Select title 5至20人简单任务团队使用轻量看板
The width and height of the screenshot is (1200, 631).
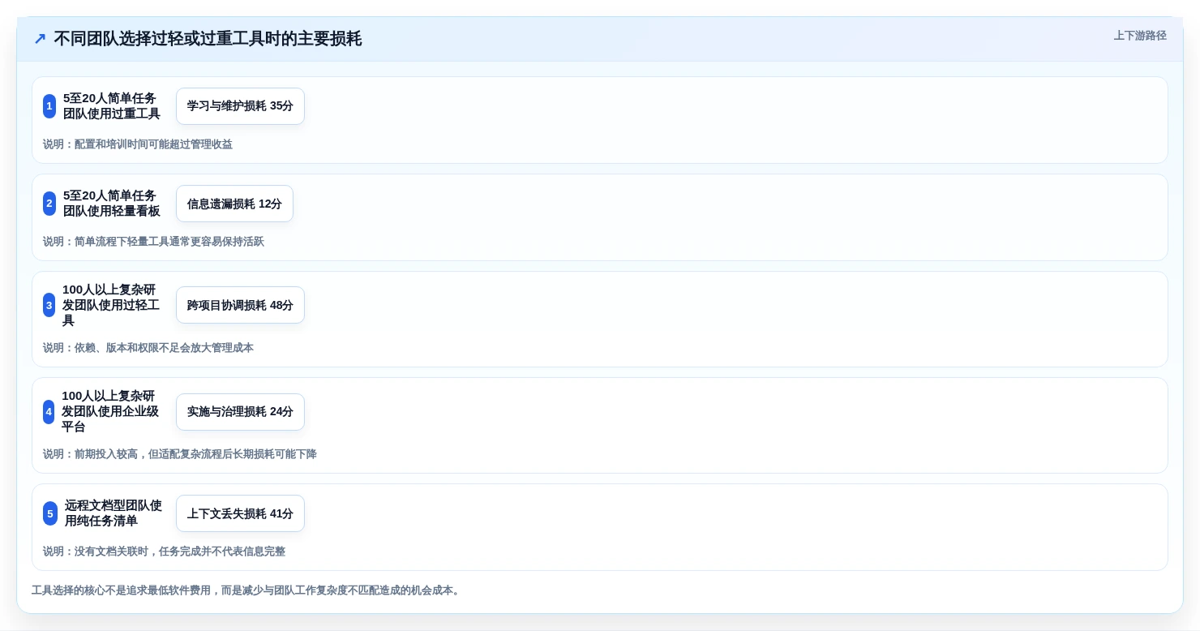(112, 204)
